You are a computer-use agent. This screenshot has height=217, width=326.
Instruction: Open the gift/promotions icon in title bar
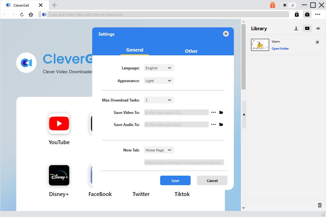coord(273,5)
